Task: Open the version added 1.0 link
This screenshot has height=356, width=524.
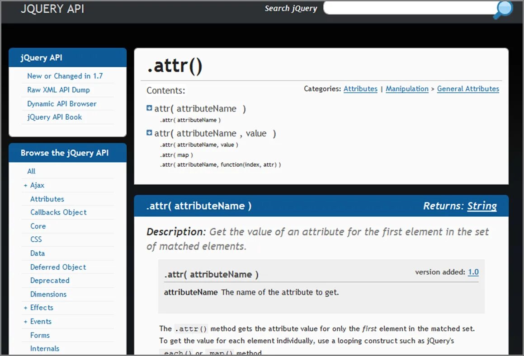Action: point(473,272)
